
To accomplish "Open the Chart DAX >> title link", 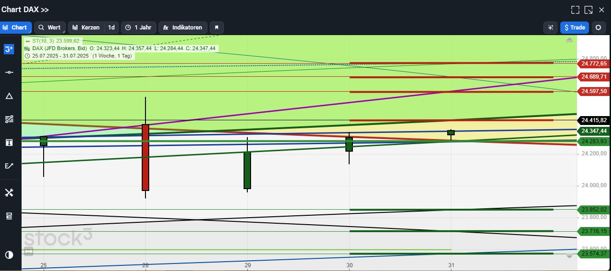I will point(25,10).
